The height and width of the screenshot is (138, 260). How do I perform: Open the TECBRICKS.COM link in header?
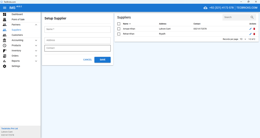(x=247, y=8)
